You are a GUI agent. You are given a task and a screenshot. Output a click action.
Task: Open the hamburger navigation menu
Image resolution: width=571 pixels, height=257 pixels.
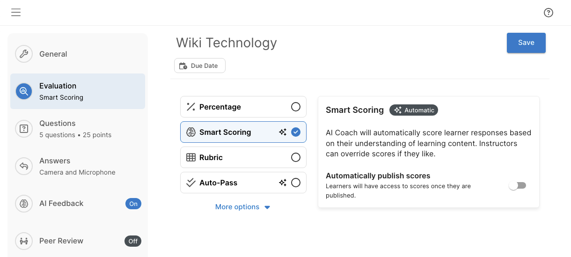16,13
